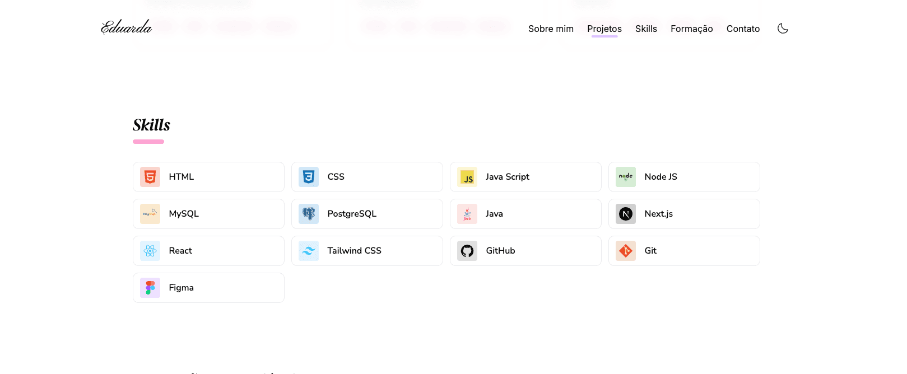The height and width of the screenshot is (374, 907).
Task: Open the Sobre mim nav link
Action: click(551, 29)
